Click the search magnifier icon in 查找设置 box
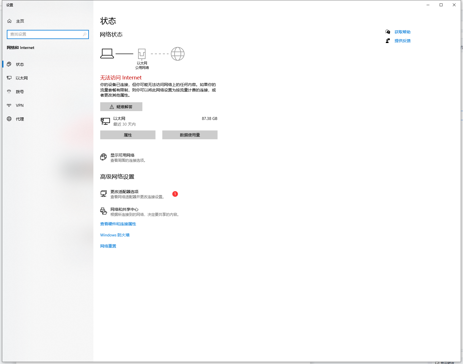Screen dimensions: 463x364 [85, 34]
